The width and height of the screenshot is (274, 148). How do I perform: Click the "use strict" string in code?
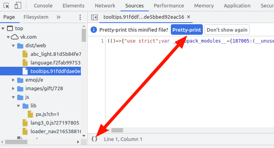141,41
